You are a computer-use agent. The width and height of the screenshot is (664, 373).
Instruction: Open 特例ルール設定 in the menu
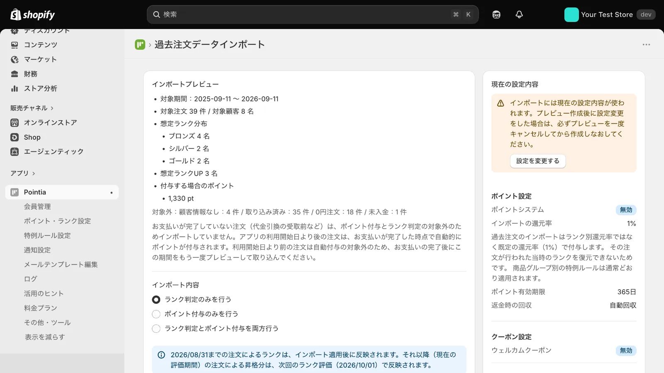click(47, 235)
